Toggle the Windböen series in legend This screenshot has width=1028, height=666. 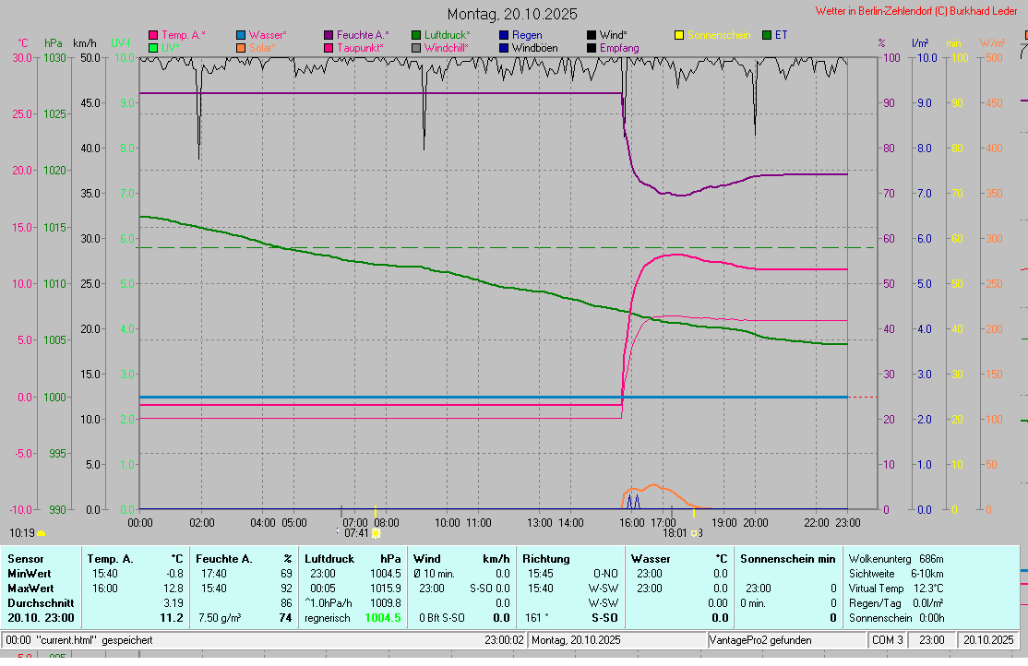534,48
